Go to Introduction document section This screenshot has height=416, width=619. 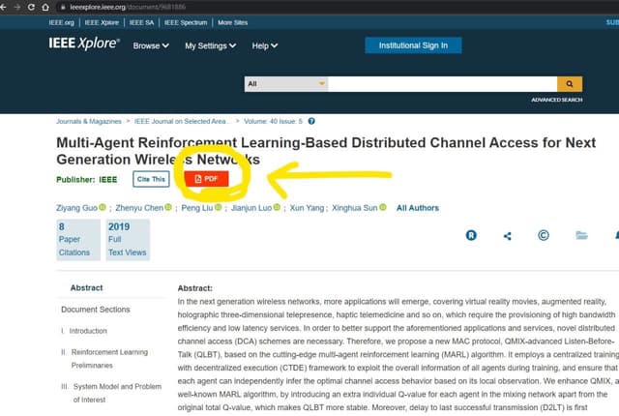(x=88, y=331)
